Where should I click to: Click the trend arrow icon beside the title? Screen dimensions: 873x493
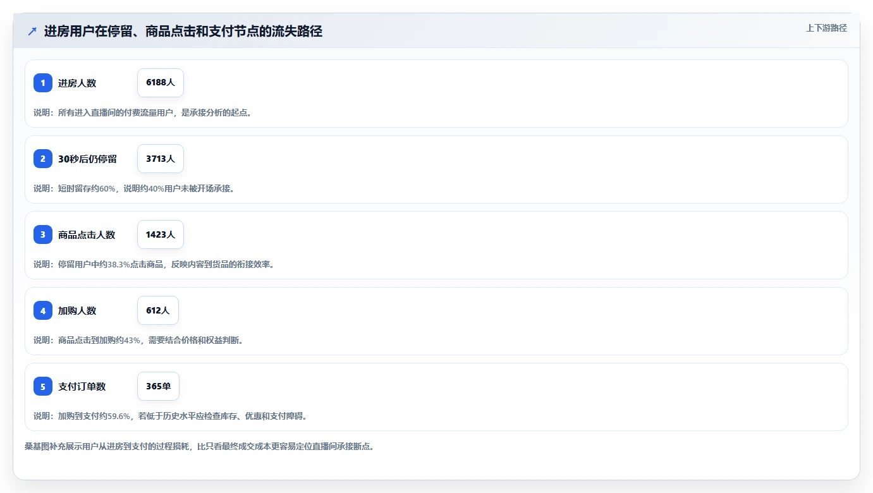(32, 32)
